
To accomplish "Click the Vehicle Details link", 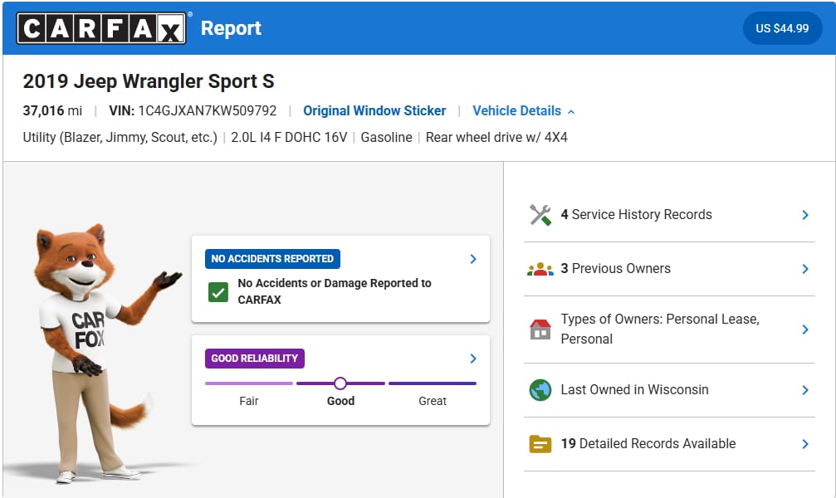I will click(x=516, y=110).
